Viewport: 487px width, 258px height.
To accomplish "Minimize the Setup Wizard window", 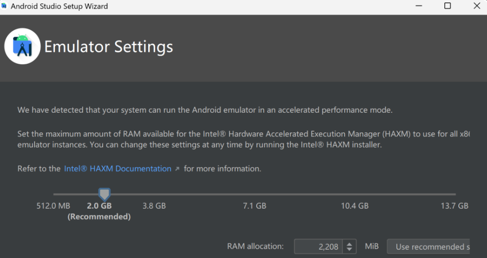I will point(419,6).
